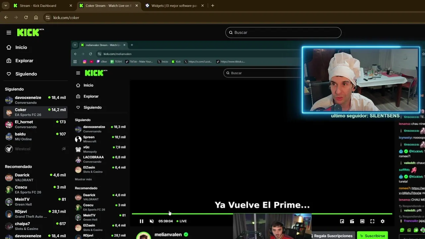
Task: Switch to the Widgets tab
Action: coord(174,6)
